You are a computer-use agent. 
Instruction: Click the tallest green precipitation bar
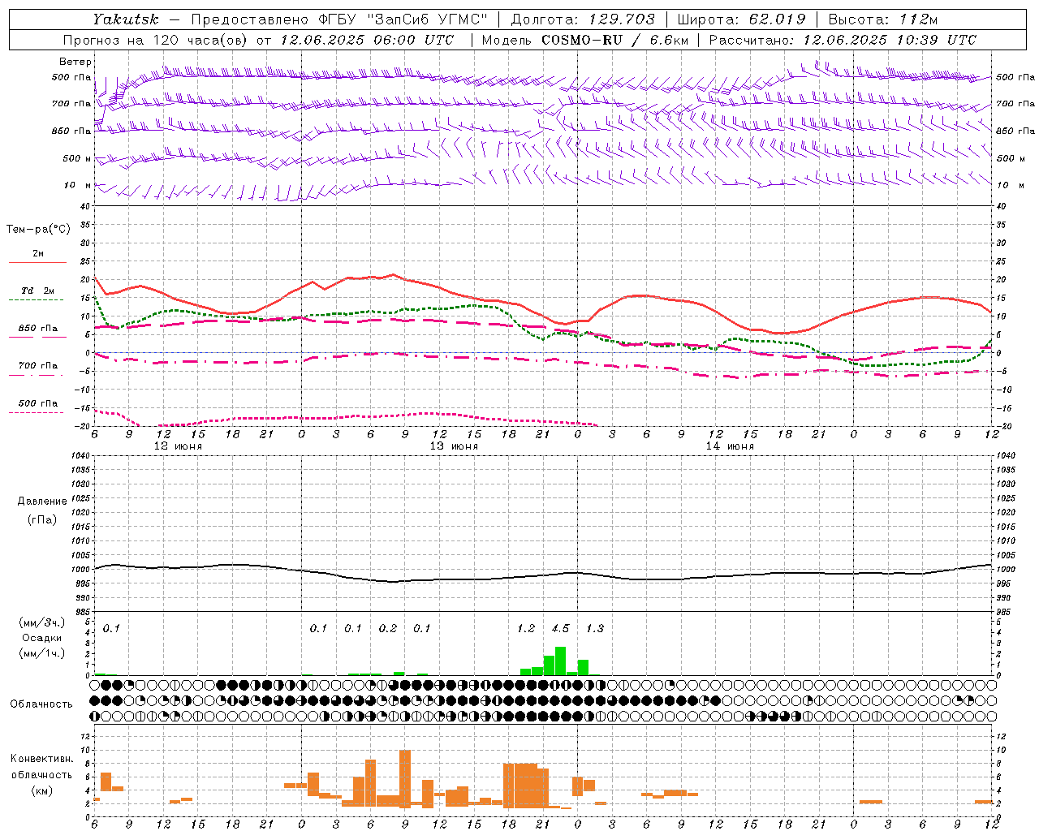[560, 661]
